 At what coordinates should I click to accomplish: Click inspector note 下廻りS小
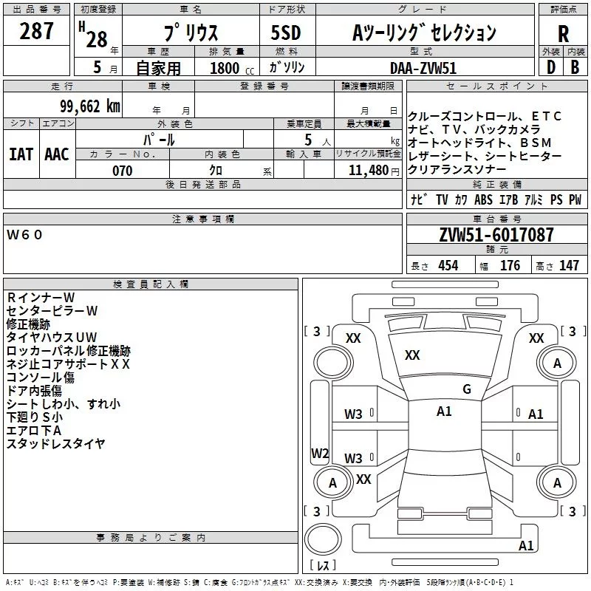[x=35, y=417]
